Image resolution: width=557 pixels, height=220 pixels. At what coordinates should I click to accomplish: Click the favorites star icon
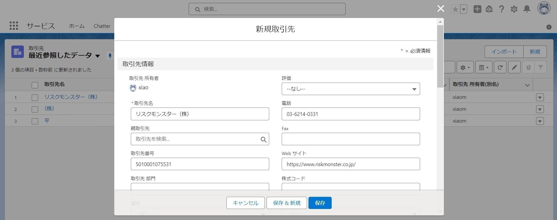455,9
